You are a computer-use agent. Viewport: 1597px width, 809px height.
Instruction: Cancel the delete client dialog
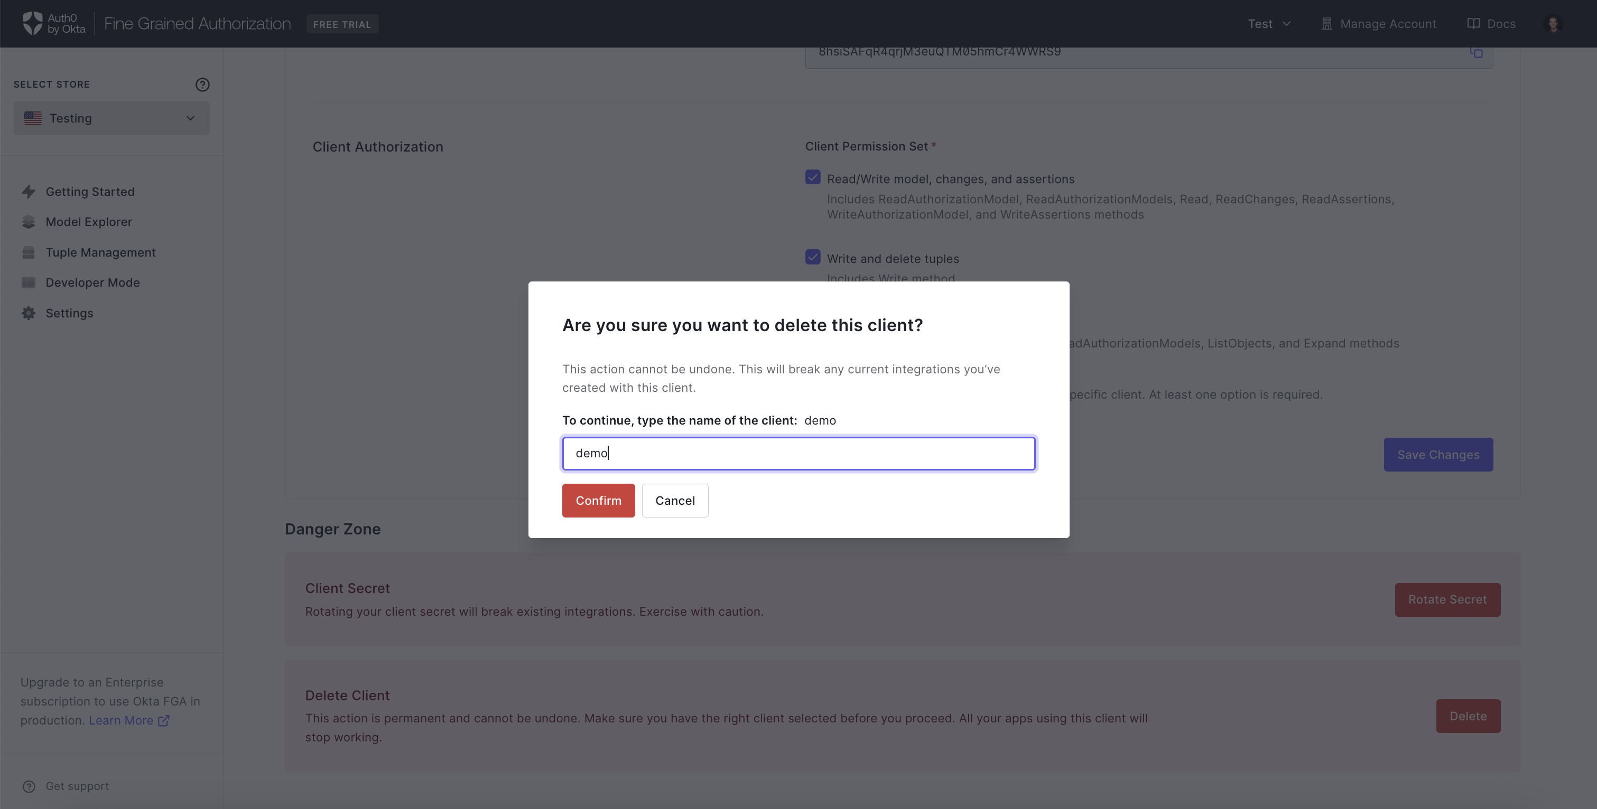[x=674, y=501]
